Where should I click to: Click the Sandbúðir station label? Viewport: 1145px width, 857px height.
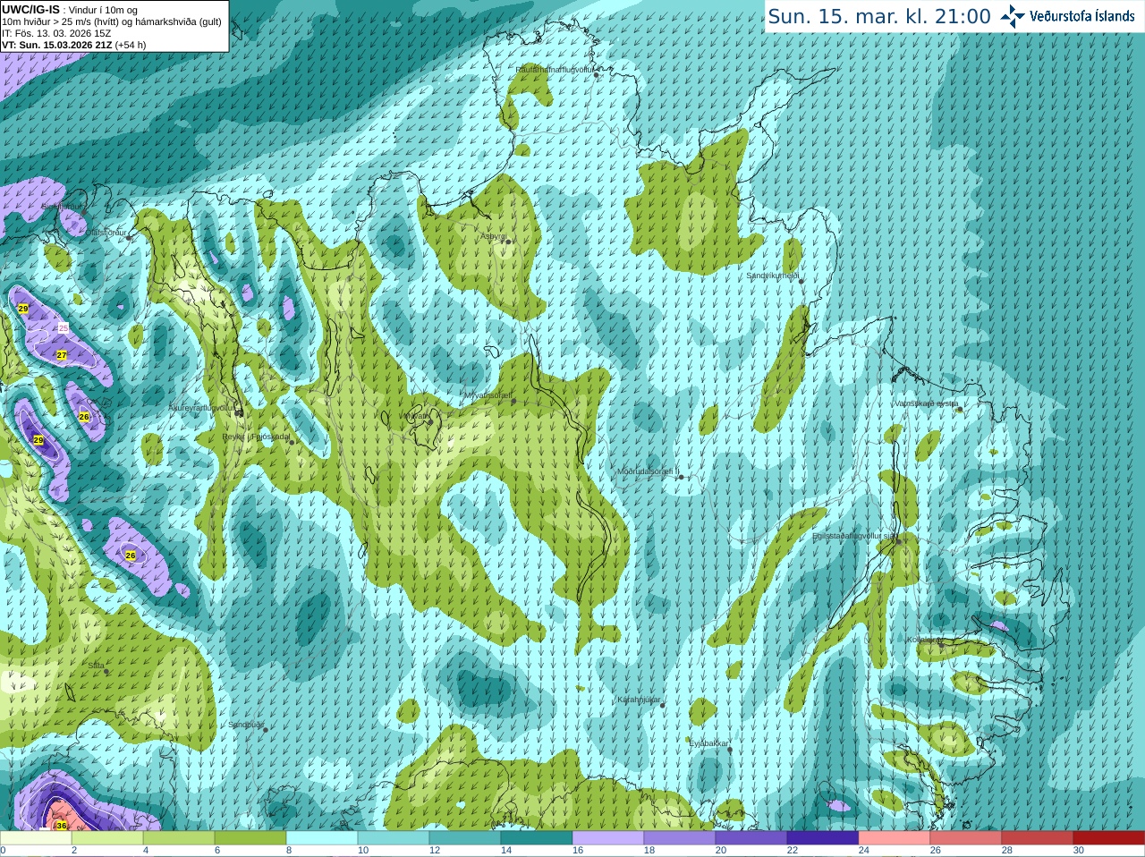(x=246, y=725)
